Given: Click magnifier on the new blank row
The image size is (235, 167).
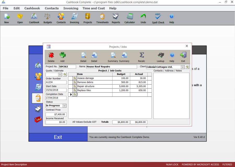Looking at the screenshot, I should pyautogui.click(x=75, y=94).
